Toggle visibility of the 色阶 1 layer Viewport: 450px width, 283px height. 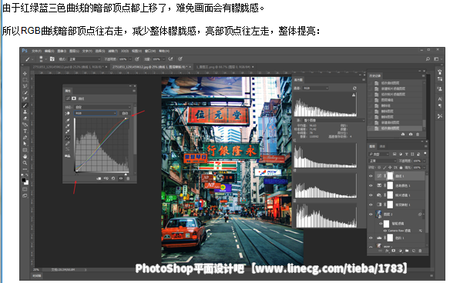(x=371, y=238)
